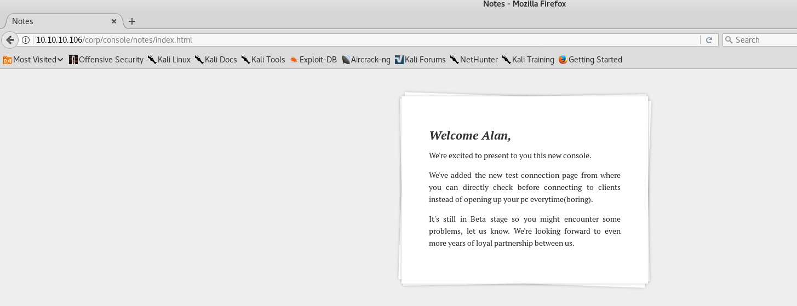
Task: Open a new tab with plus icon
Action: (x=132, y=21)
